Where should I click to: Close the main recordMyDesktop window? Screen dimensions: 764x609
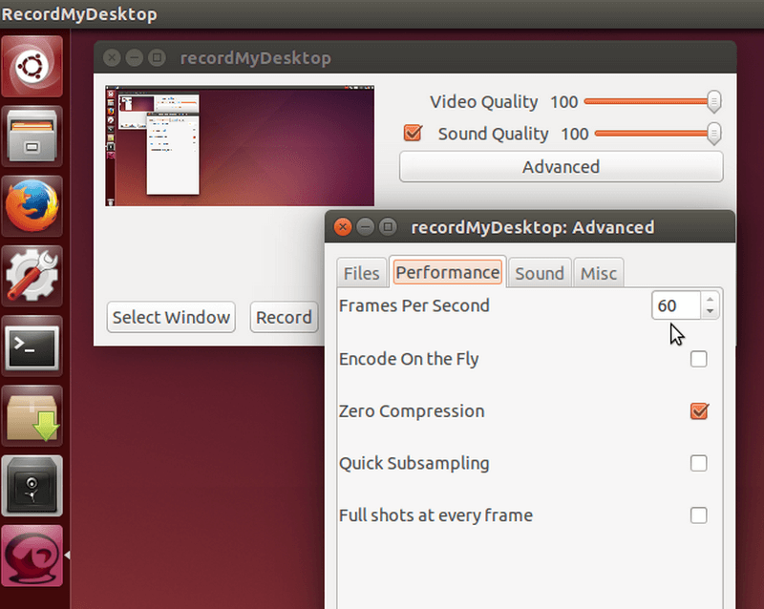coord(112,58)
